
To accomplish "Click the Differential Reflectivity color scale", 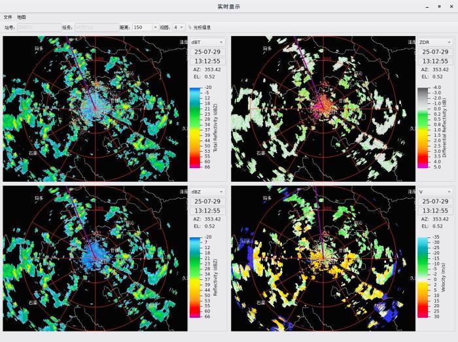I will point(422,128).
